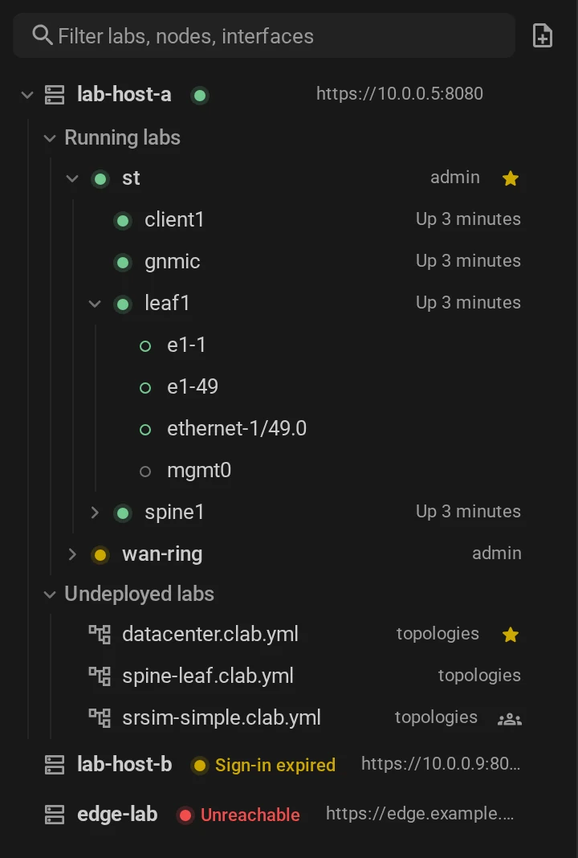Toggle favorite star on datacenter.clab.yml
578x858 pixels.
point(511,635)
